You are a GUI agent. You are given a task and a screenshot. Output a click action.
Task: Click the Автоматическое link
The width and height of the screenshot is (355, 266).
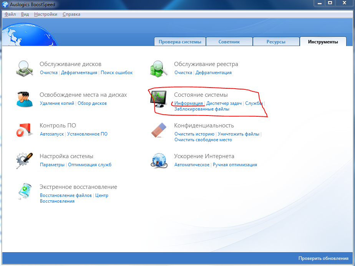(x=192, y=165)
